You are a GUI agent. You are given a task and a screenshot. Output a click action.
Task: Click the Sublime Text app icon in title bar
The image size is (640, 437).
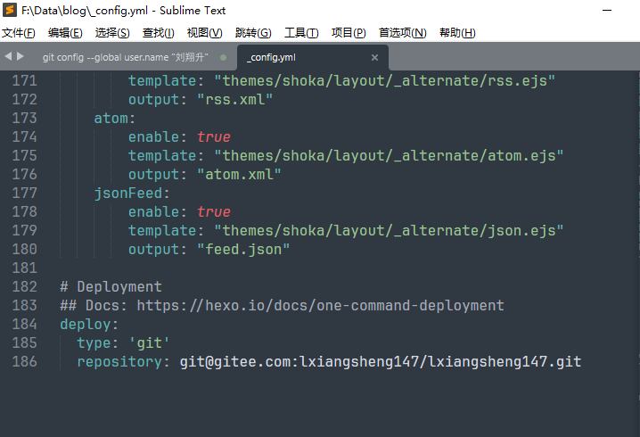click(x=11, y=11)
